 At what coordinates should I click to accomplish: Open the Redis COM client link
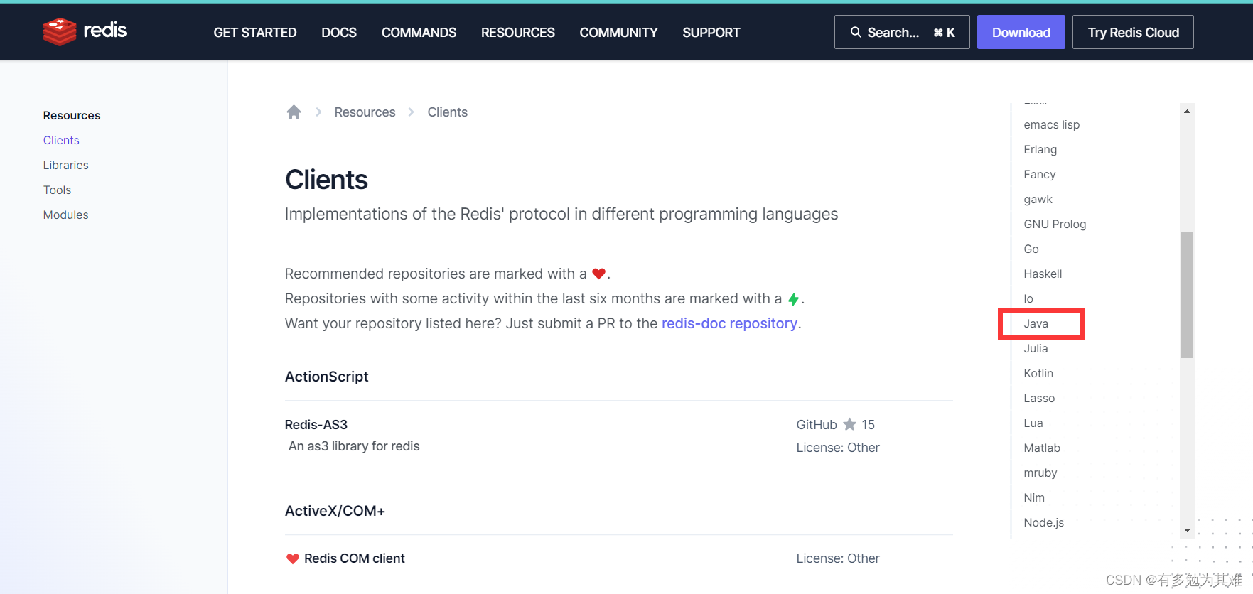pyautogui.click(x=355, y=558)
